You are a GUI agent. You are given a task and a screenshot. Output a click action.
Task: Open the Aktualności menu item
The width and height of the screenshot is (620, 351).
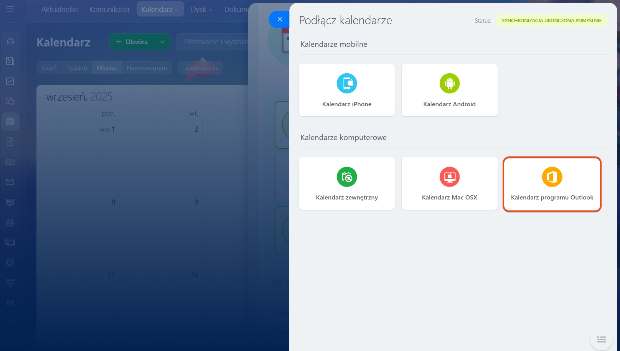[59, 9]
